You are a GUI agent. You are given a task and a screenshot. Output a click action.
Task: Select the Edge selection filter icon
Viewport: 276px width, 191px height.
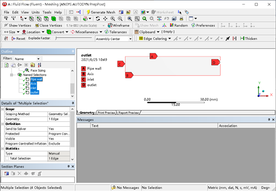[39, 18]
